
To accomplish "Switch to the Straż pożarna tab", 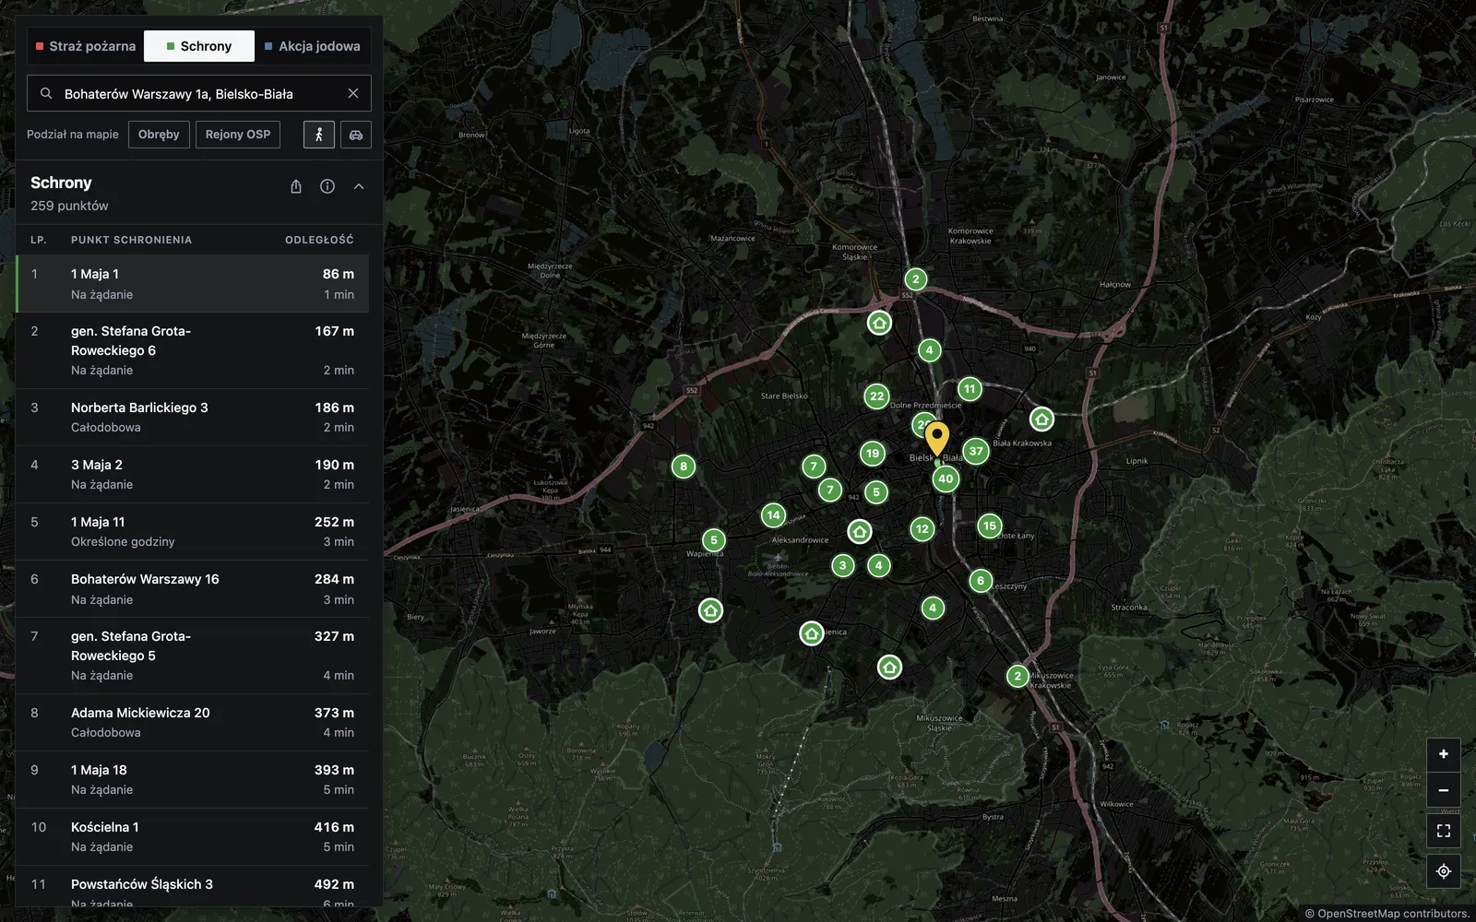I will click(85, 46).
